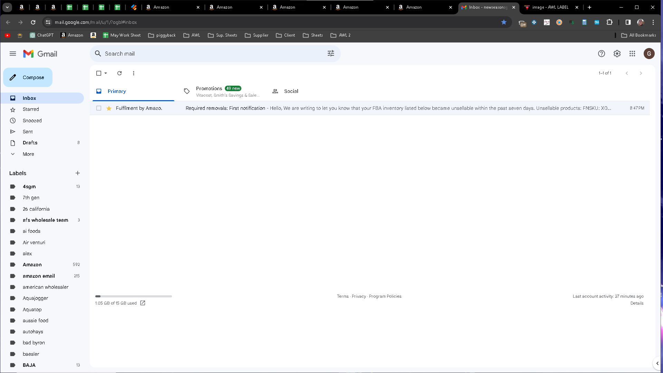
Task: Open the Supplier bookmarks folder
Action: click(257, 35)
